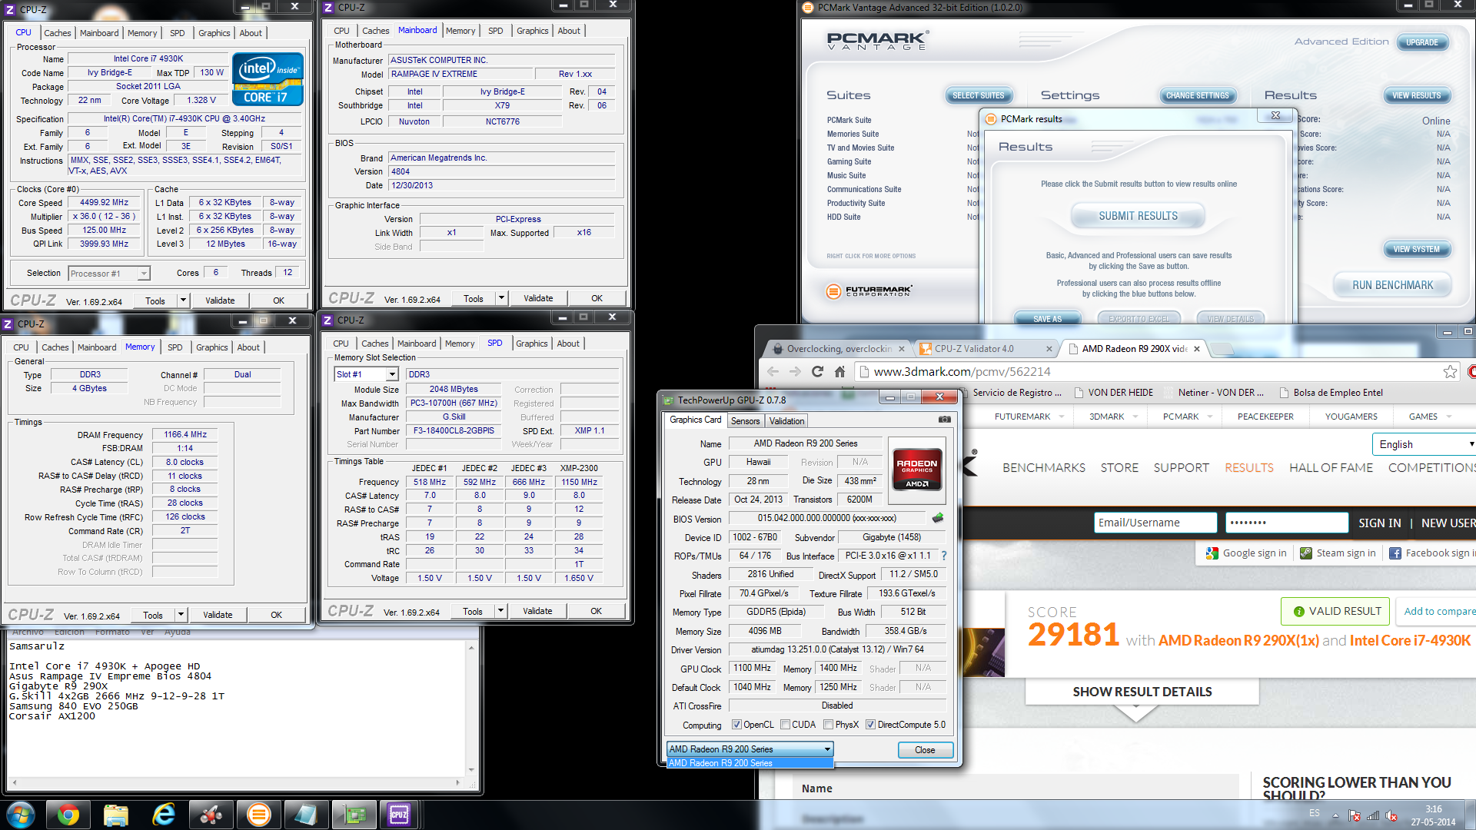Click the Email/Username input field
The width and height of the screenshot is (1476, 830).
click(1155, 523)
